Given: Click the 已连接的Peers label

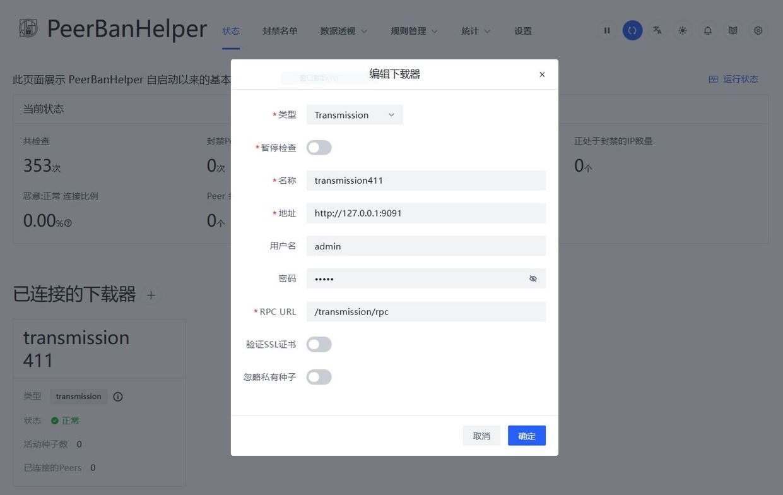Looking at the screenshot, I should pyautogui.click(x=52, y=468).
